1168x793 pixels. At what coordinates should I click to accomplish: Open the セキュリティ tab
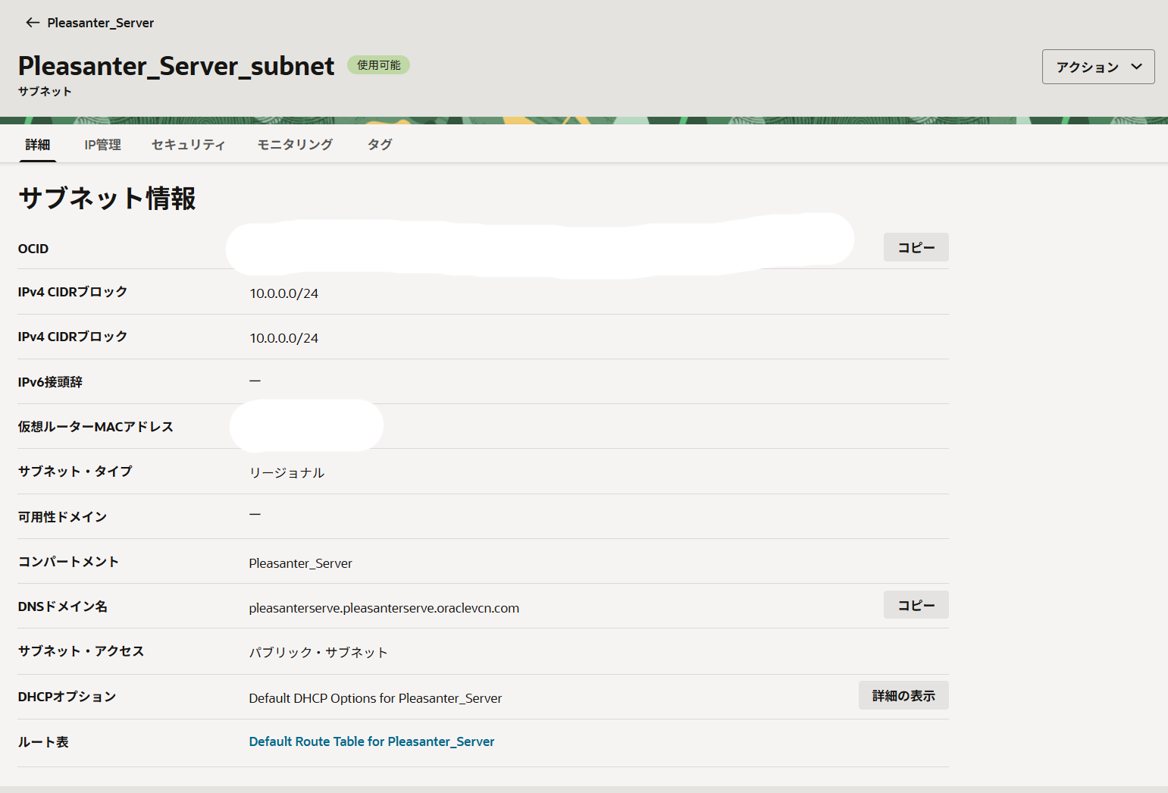coord(188,145)
